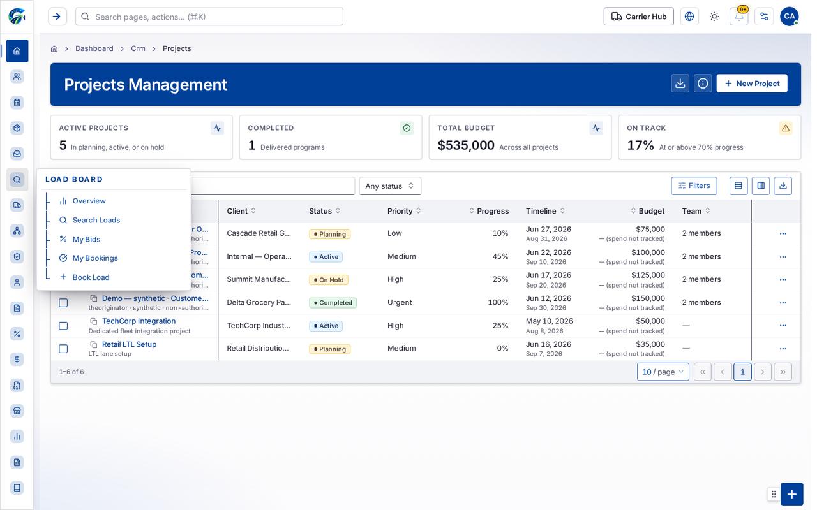Open the row actions menu for Cascade Retail

(783, 234)
